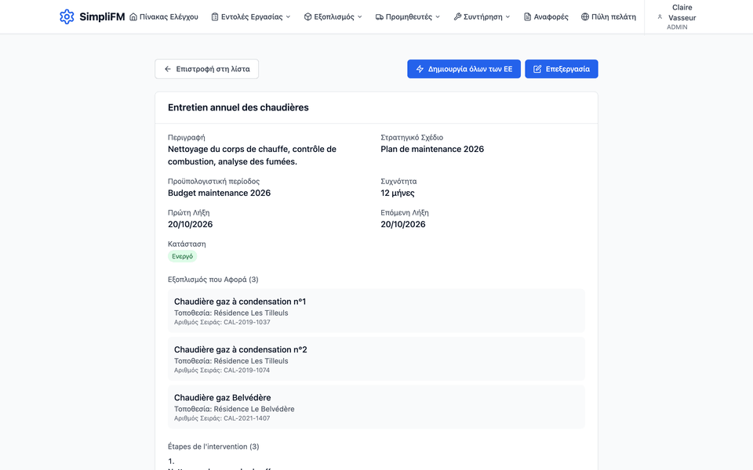The image size is (753, 470).
Task: Click the Plan de maintenance 2026 value
Action: [x=432, y=149]
